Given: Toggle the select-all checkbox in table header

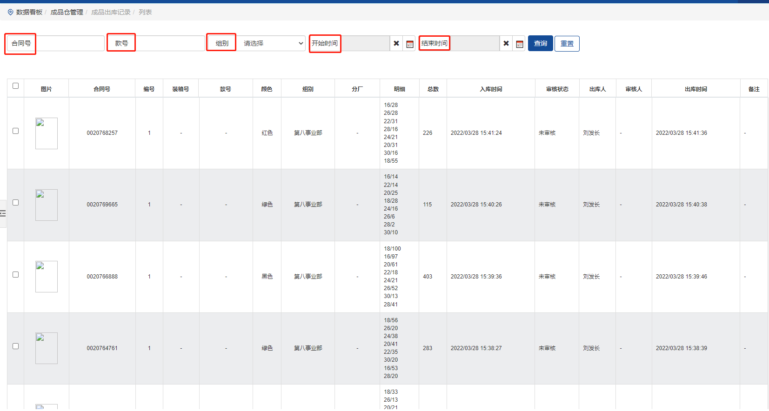Looking at the screenshot, I should pyautogui.click(x=15, y=86).
